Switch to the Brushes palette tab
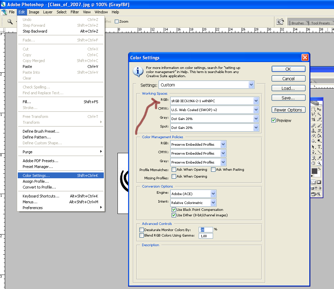The image size is (334, 289). pyautogui.click(x=297, y=23)
